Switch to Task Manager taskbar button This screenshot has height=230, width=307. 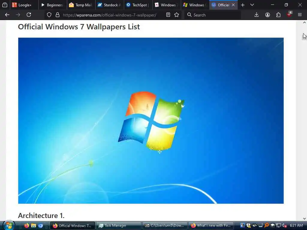(118, 226)
